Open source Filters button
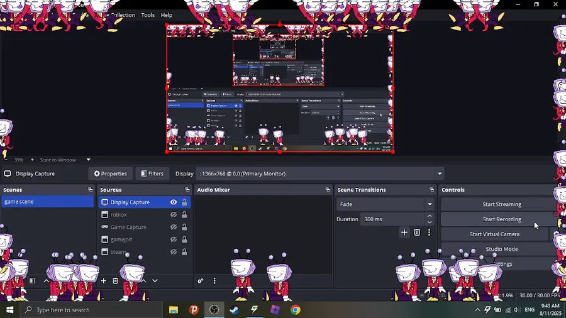Screen dimensions: 566x318 pos(152,174)
